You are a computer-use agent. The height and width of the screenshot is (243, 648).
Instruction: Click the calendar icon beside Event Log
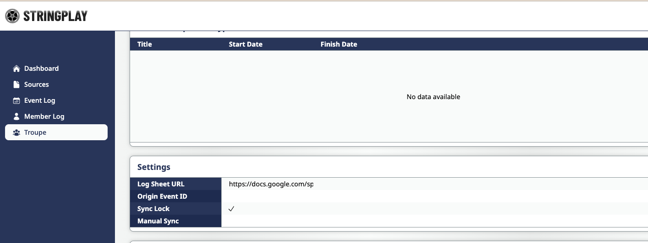click(x=16, y=100)
